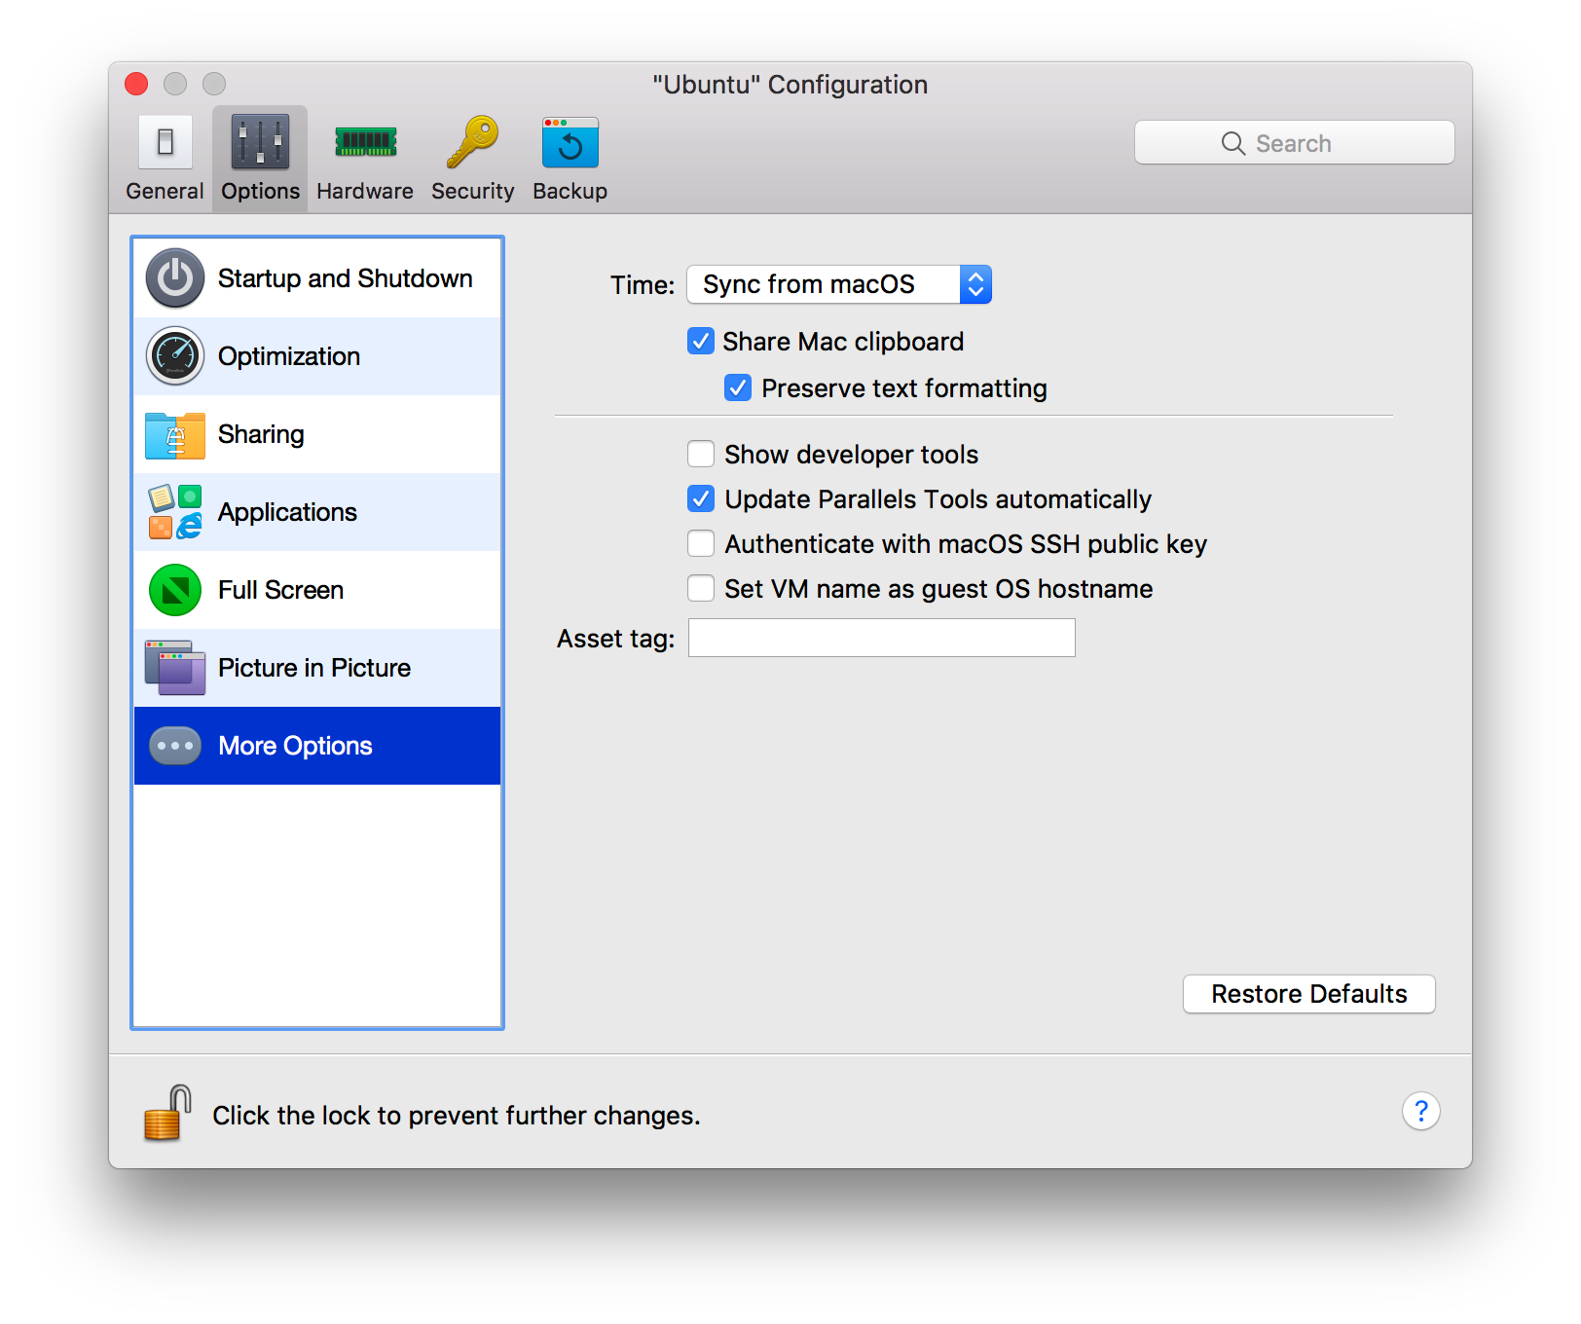Click the lock hint text

[457, 1116]
